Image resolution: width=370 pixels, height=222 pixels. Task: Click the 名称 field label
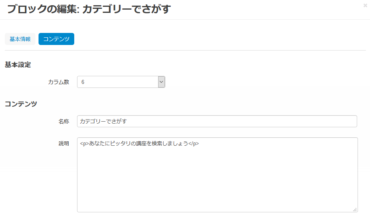click(x=64, y=121)
